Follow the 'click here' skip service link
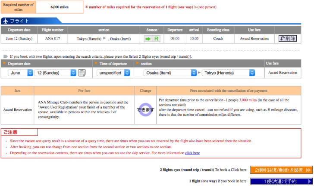The image size is (314, 186). click(x=192, y=153)
